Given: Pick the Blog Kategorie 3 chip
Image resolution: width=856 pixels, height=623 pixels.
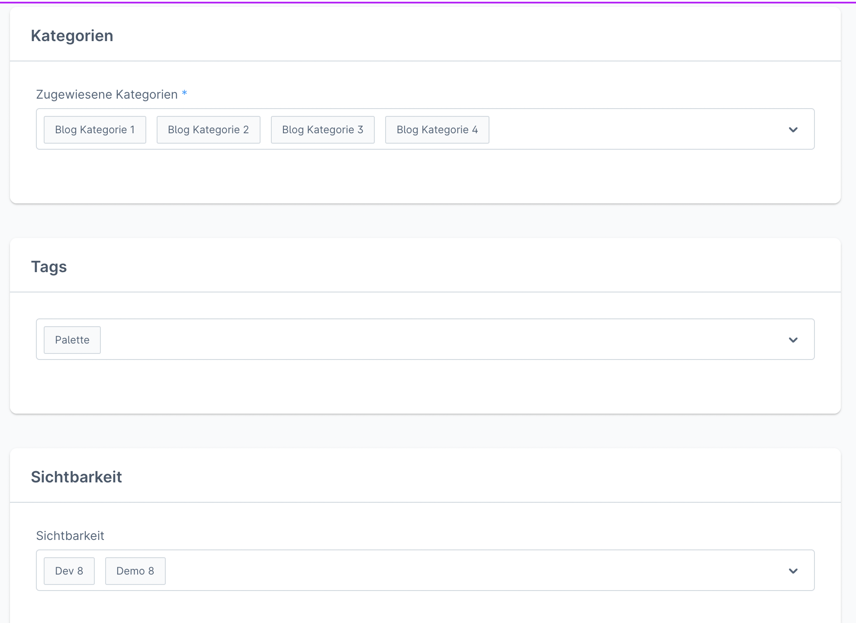Looking at the screenshot, I should click(322, 130).
